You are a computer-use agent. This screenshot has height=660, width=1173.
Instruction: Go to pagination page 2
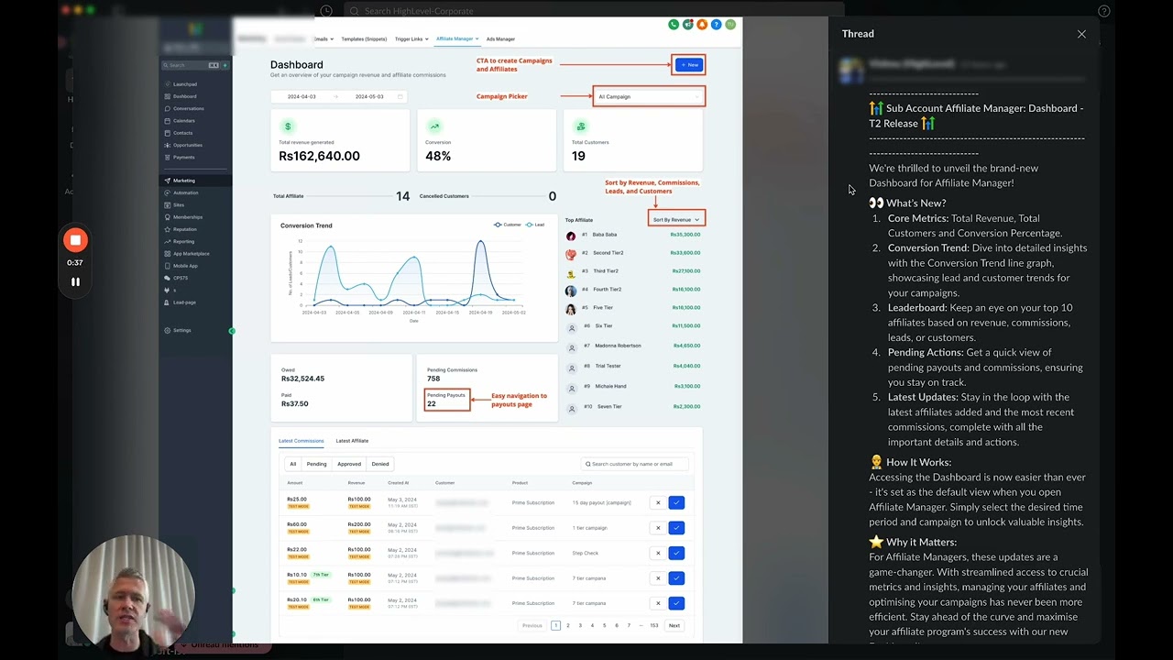coord(568,625)
